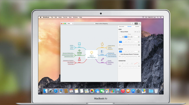Open Photos from the Dock
The width and height of the screenshot is (189, 105).
pyautogui.click(x=92, y=91)
